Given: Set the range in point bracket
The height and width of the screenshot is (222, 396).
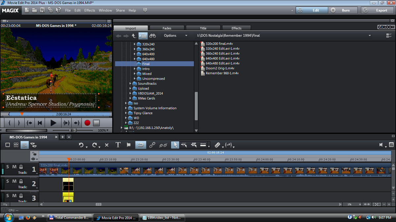Looking at the screenshot, I should (10, 123).
